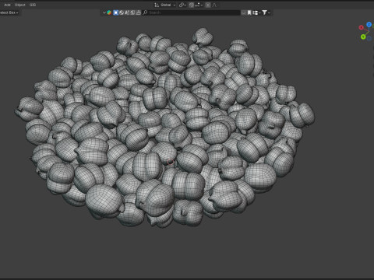Open the display mode dropdown beside the bookmark
Viewport: 374px width, 280px height.
pyautogui.click(x=256, y=12)
